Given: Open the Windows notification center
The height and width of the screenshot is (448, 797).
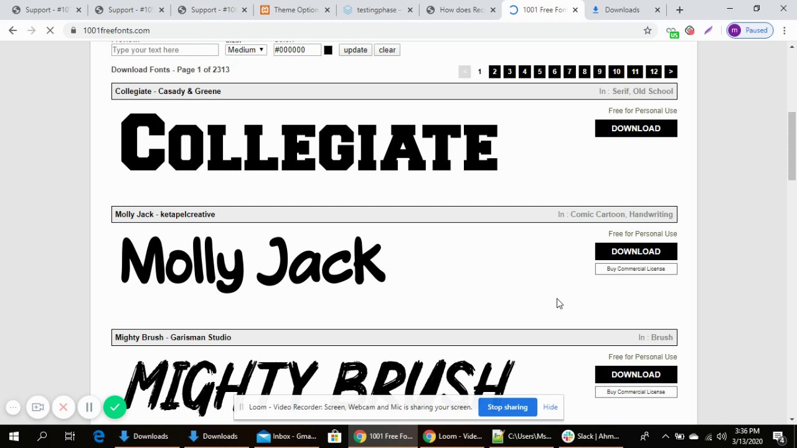Looking at the screenshot, I should click(x=779, y=436).
